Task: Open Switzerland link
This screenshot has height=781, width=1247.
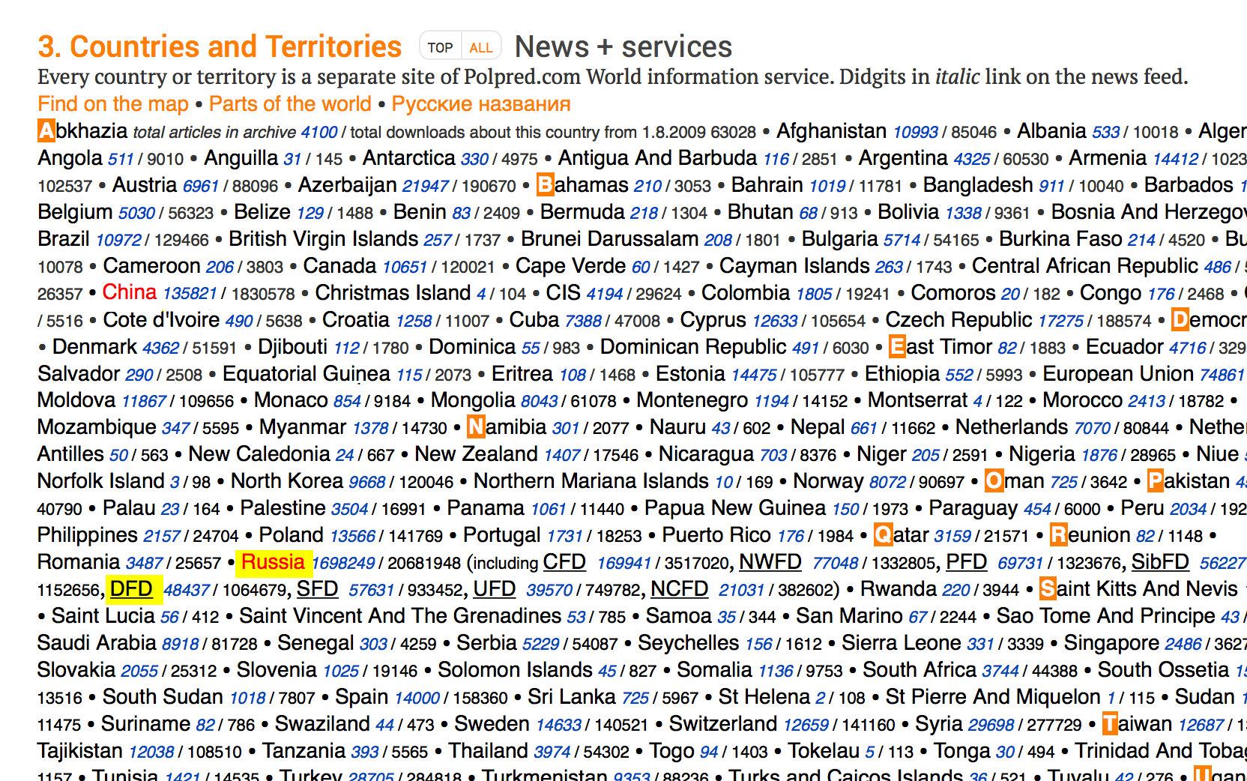Action: [x=722, y=725]
